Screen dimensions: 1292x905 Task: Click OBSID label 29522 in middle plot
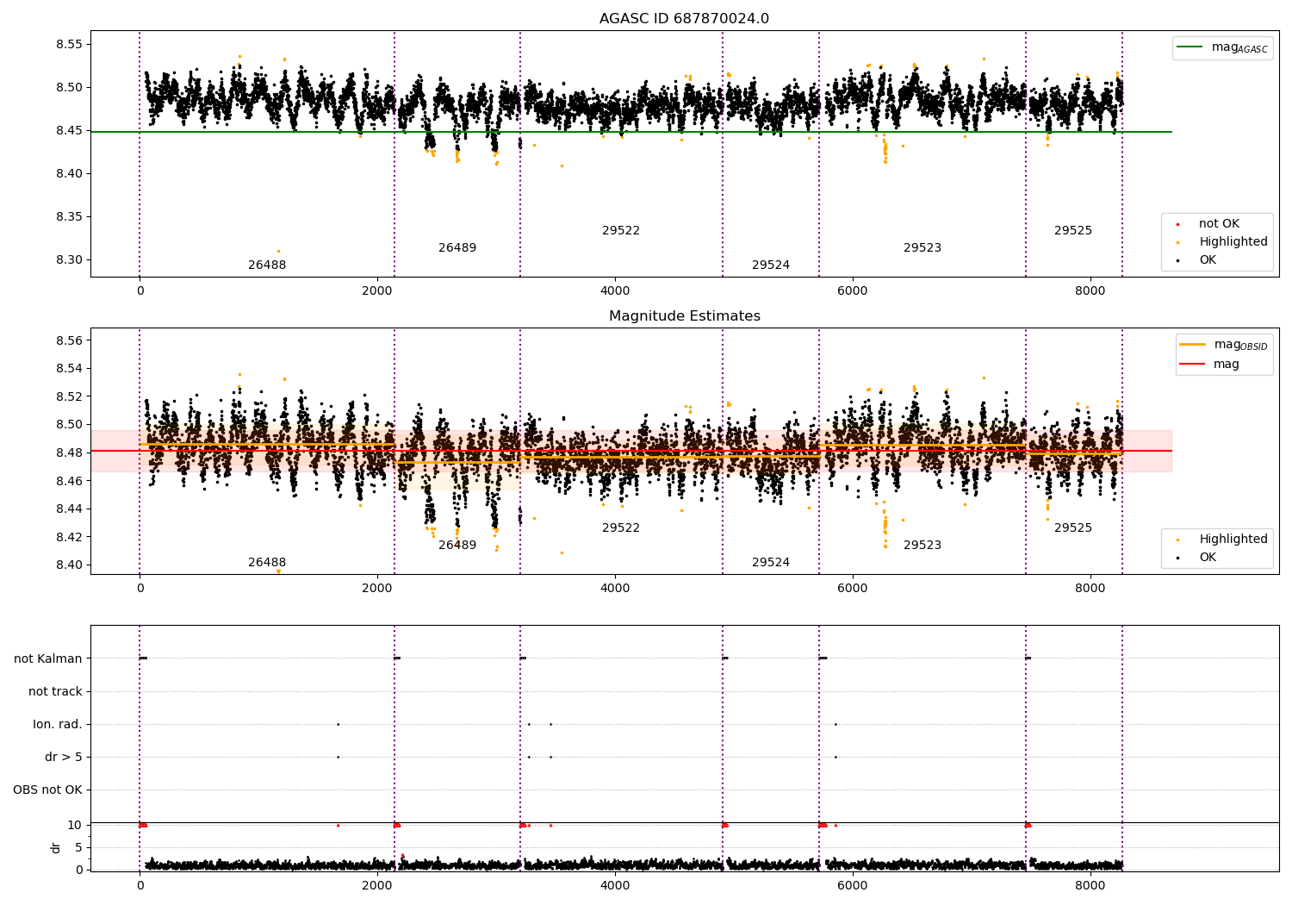(621, 528)
